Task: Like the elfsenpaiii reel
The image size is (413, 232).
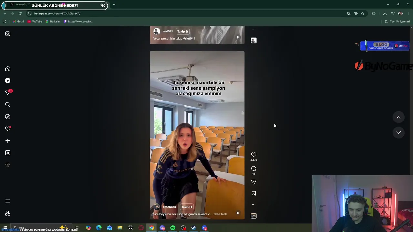Action: pos(254,155)
